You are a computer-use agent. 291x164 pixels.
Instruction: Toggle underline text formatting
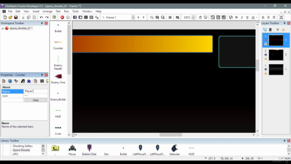(247, 17)
